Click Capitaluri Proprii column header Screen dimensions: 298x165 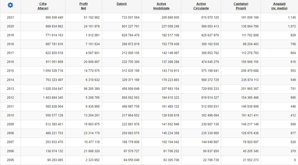(241, 6)
